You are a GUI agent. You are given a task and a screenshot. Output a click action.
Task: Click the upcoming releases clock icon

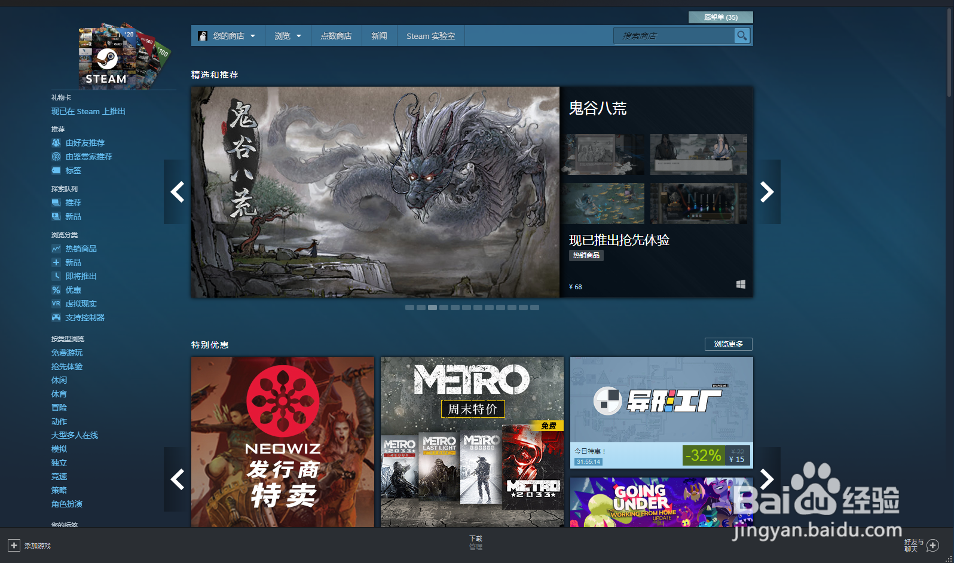56,276
